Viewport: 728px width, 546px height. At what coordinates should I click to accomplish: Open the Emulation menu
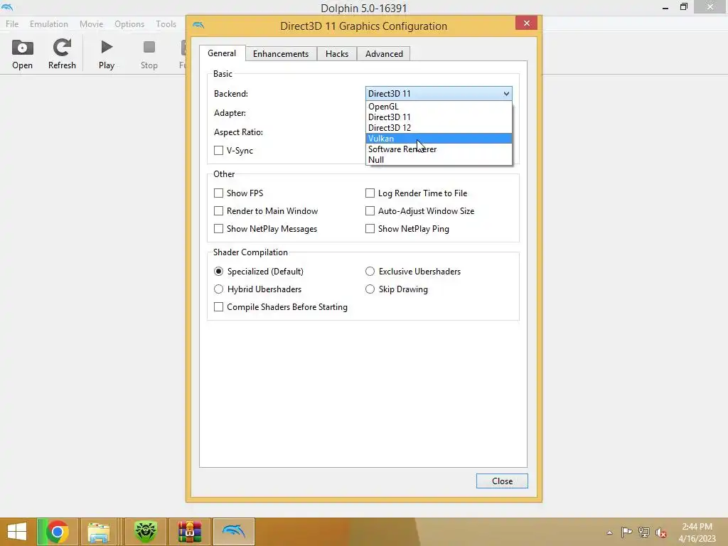[x=49, y=24]
